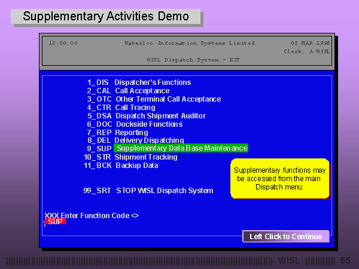Click WISL Dispatch System - KIT subtitle

click(x=193, y=60)
